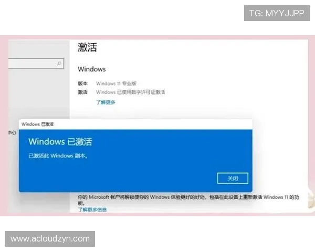
Task: Click the 激活 label beside the license status
Action: [82, 92]
